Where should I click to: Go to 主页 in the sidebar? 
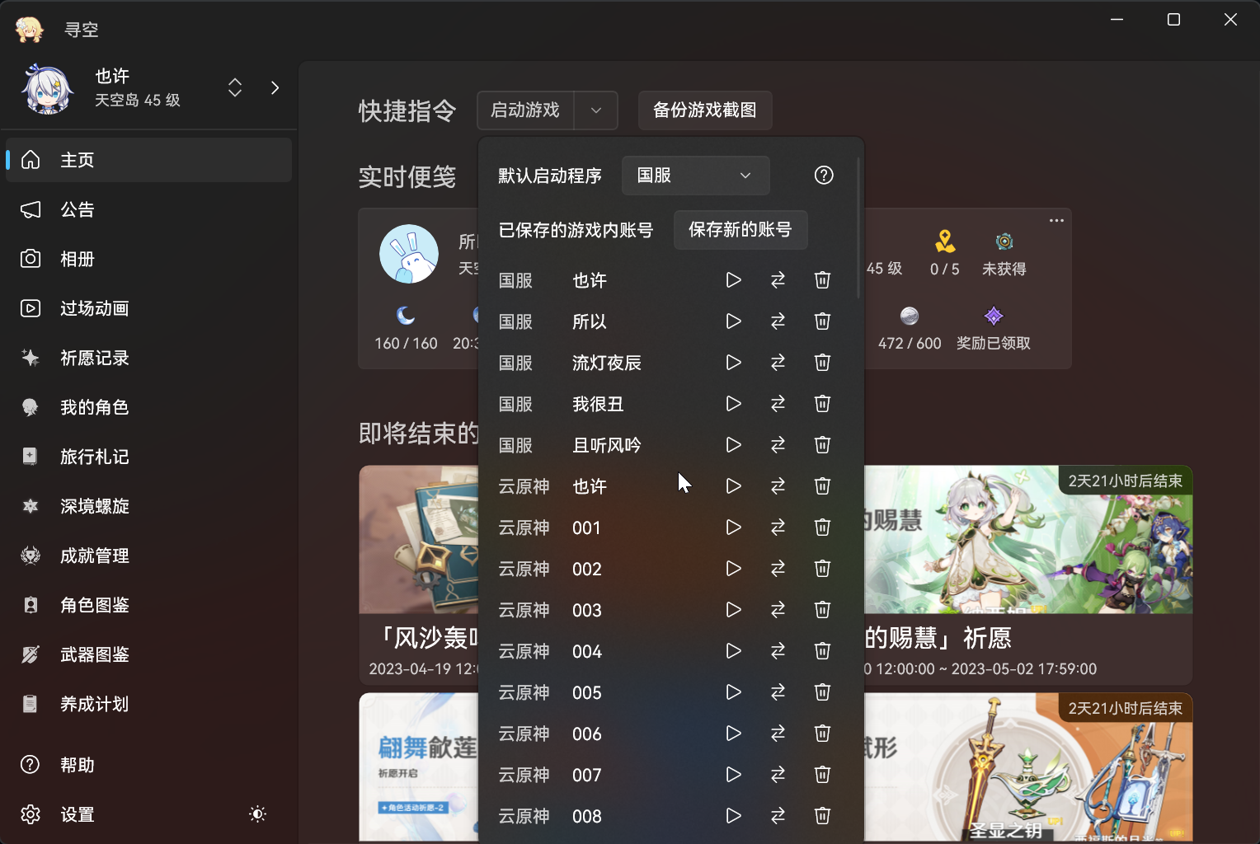[x=148, y=160]
